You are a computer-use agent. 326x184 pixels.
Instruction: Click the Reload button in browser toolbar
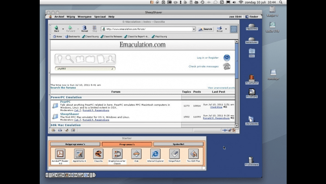pyautogui.click(x=84, y=29)
